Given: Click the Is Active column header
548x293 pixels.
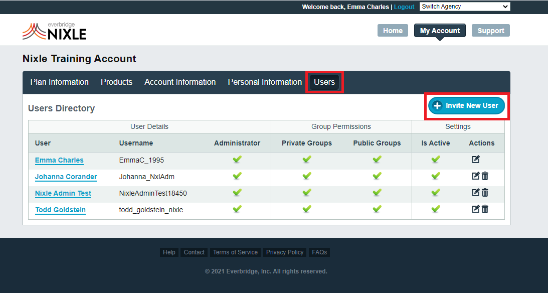Looking at the screenshot, I should point(436,143).
